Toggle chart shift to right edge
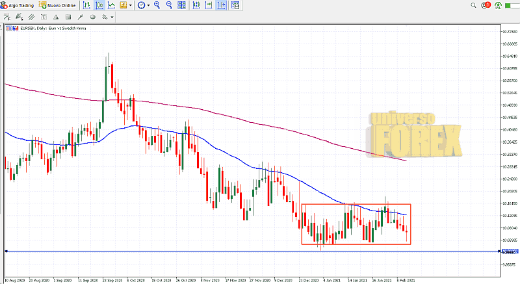Viewport: 520px width, 284px height. pos(222,5)
